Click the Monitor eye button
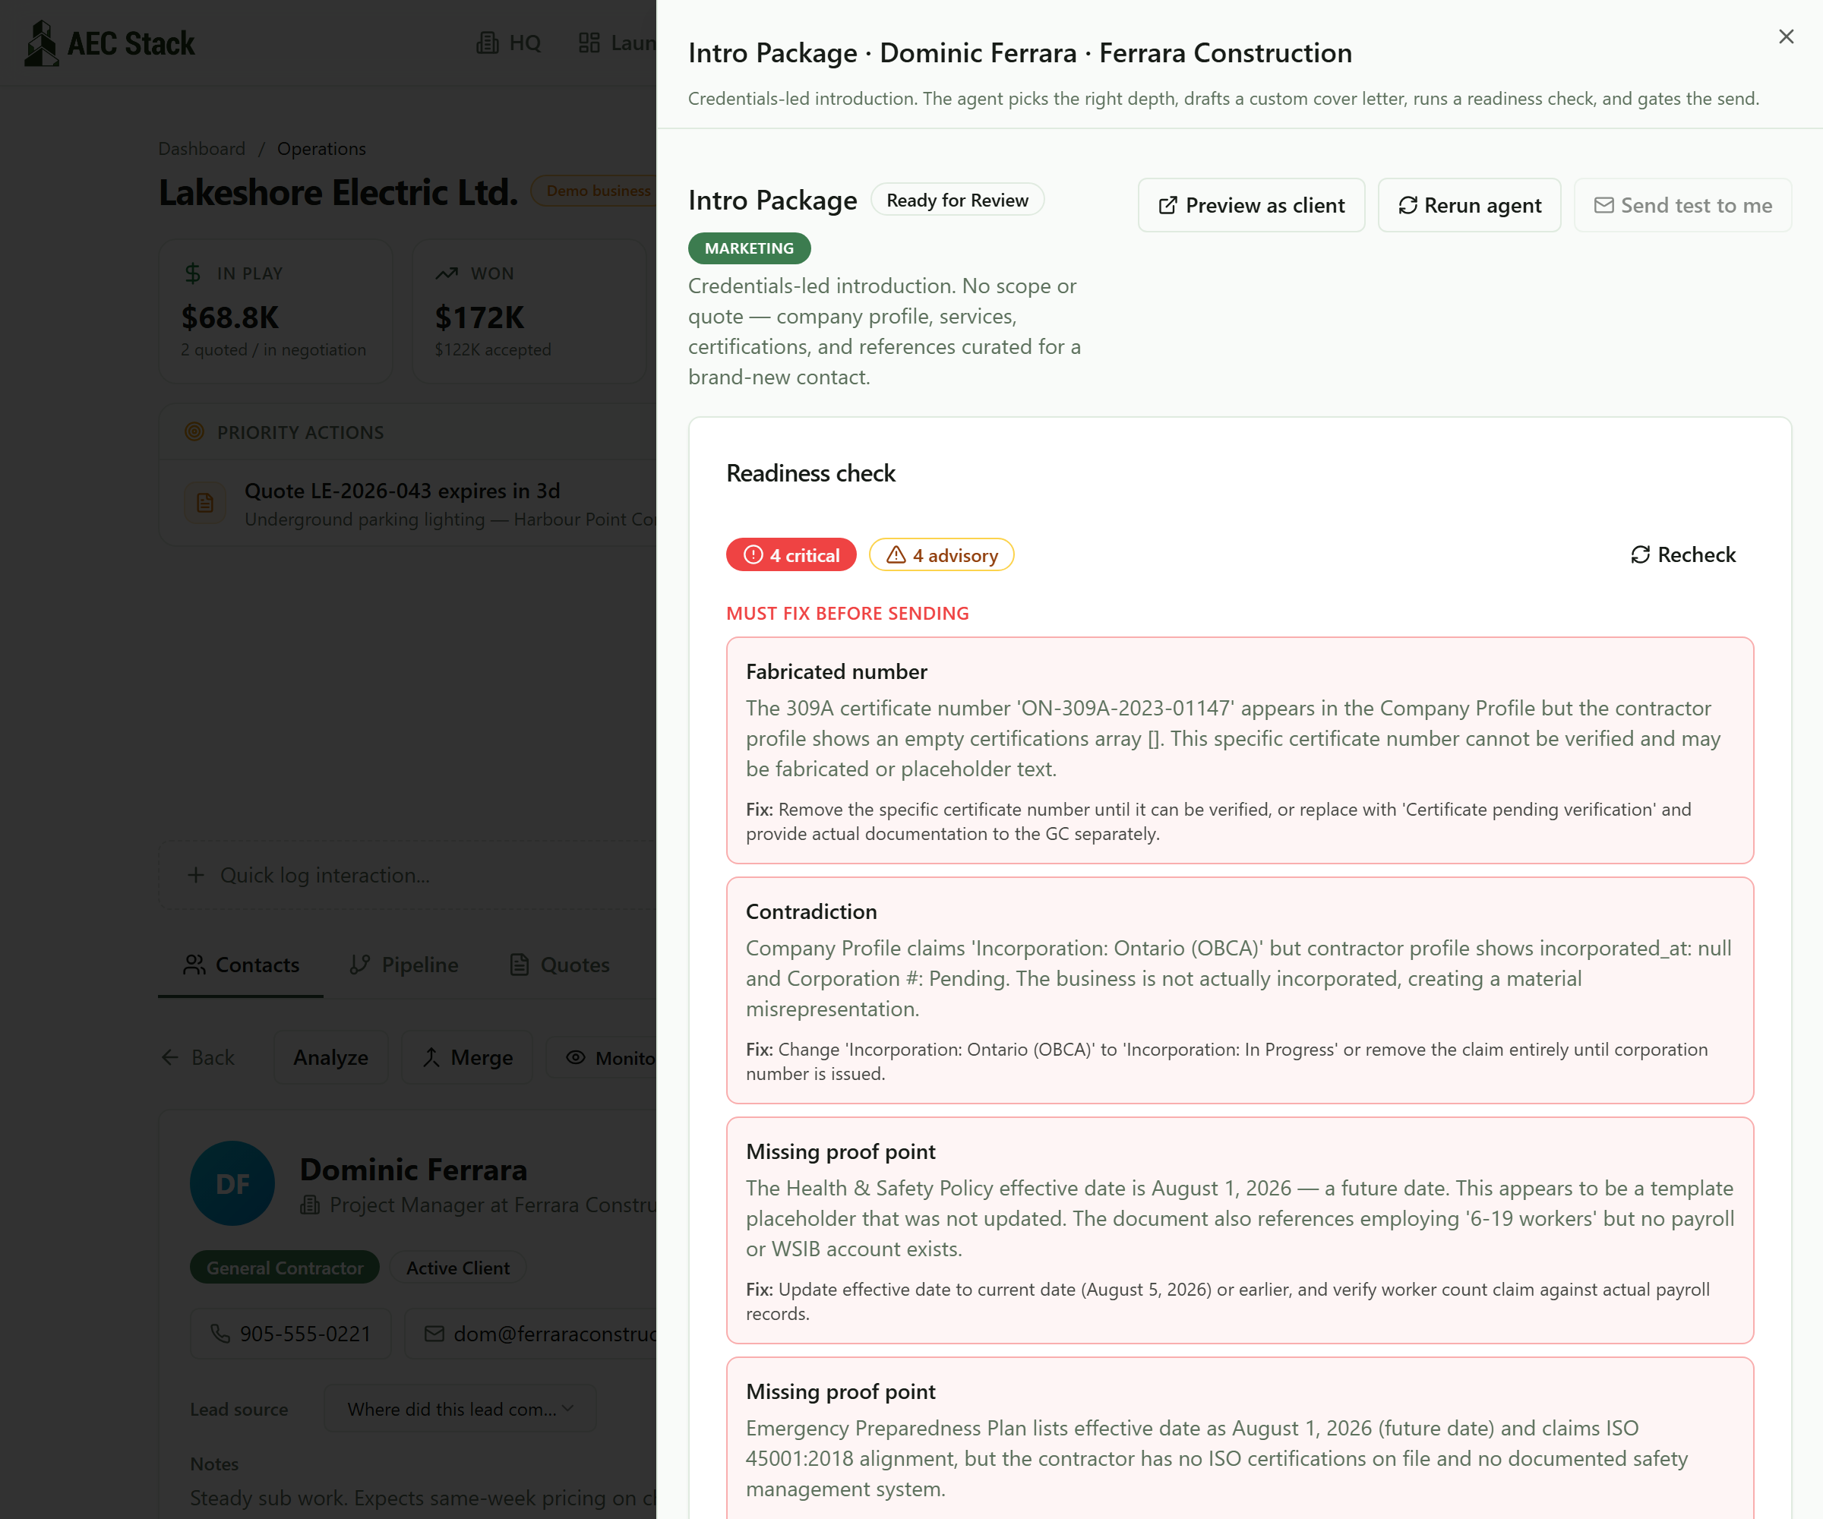Viewport: 1823px width, 1519px height. pos(601,1057)
